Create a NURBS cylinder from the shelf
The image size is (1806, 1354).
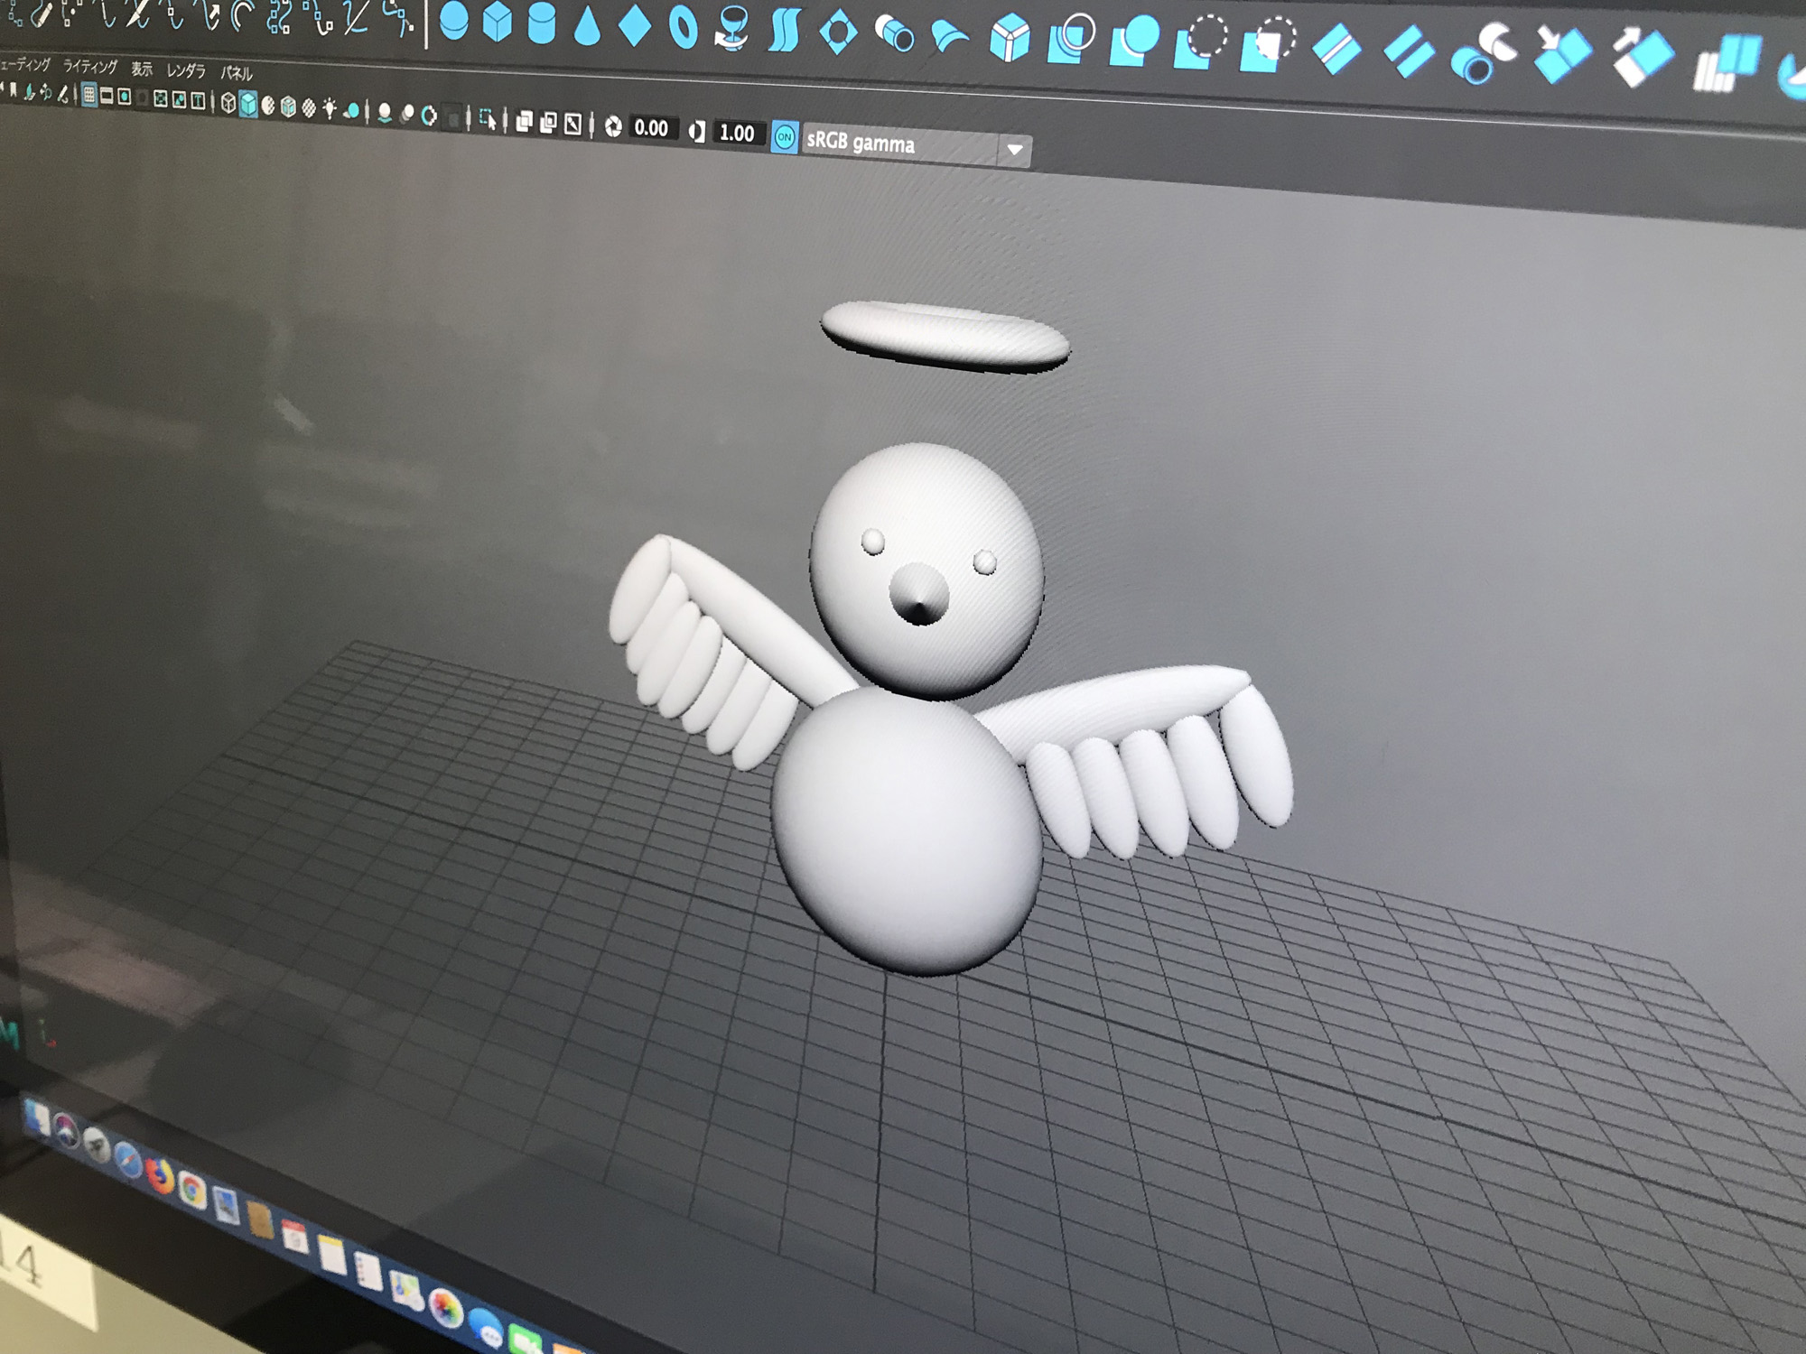541,23
